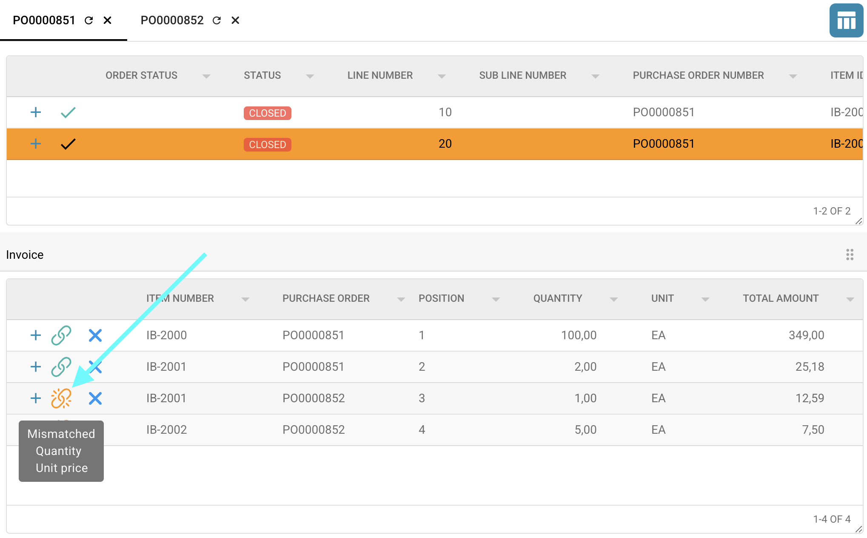Expand the IB-2000 invoice row plus sign
Screen dimensions: 867x538
(x=36, y=335)
